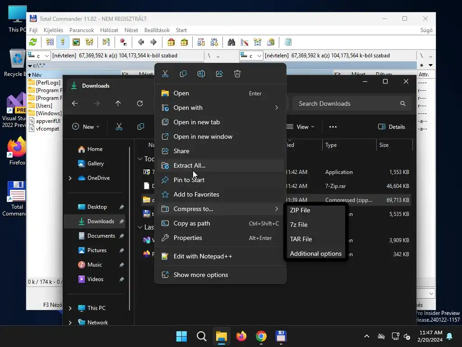Viewport: 462px width, 347px height.
Task: Click [PerfLogs] folder in Total Commander
Action: pyautogui.click(x=45, y=83)
